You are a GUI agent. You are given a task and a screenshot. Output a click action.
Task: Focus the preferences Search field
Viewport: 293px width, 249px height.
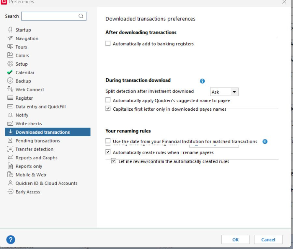[x=54, y=16]
